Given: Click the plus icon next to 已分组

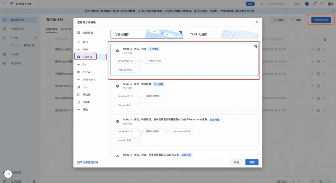Looking at the screenshot, I should point(35,38).
